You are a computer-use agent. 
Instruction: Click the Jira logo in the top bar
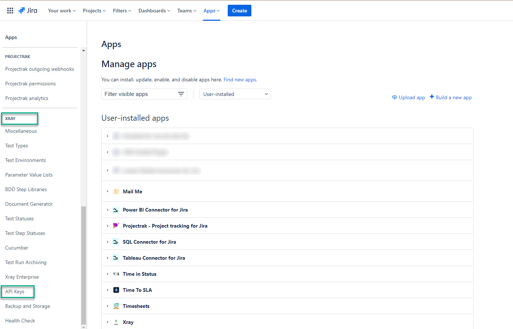click(28, 11)
